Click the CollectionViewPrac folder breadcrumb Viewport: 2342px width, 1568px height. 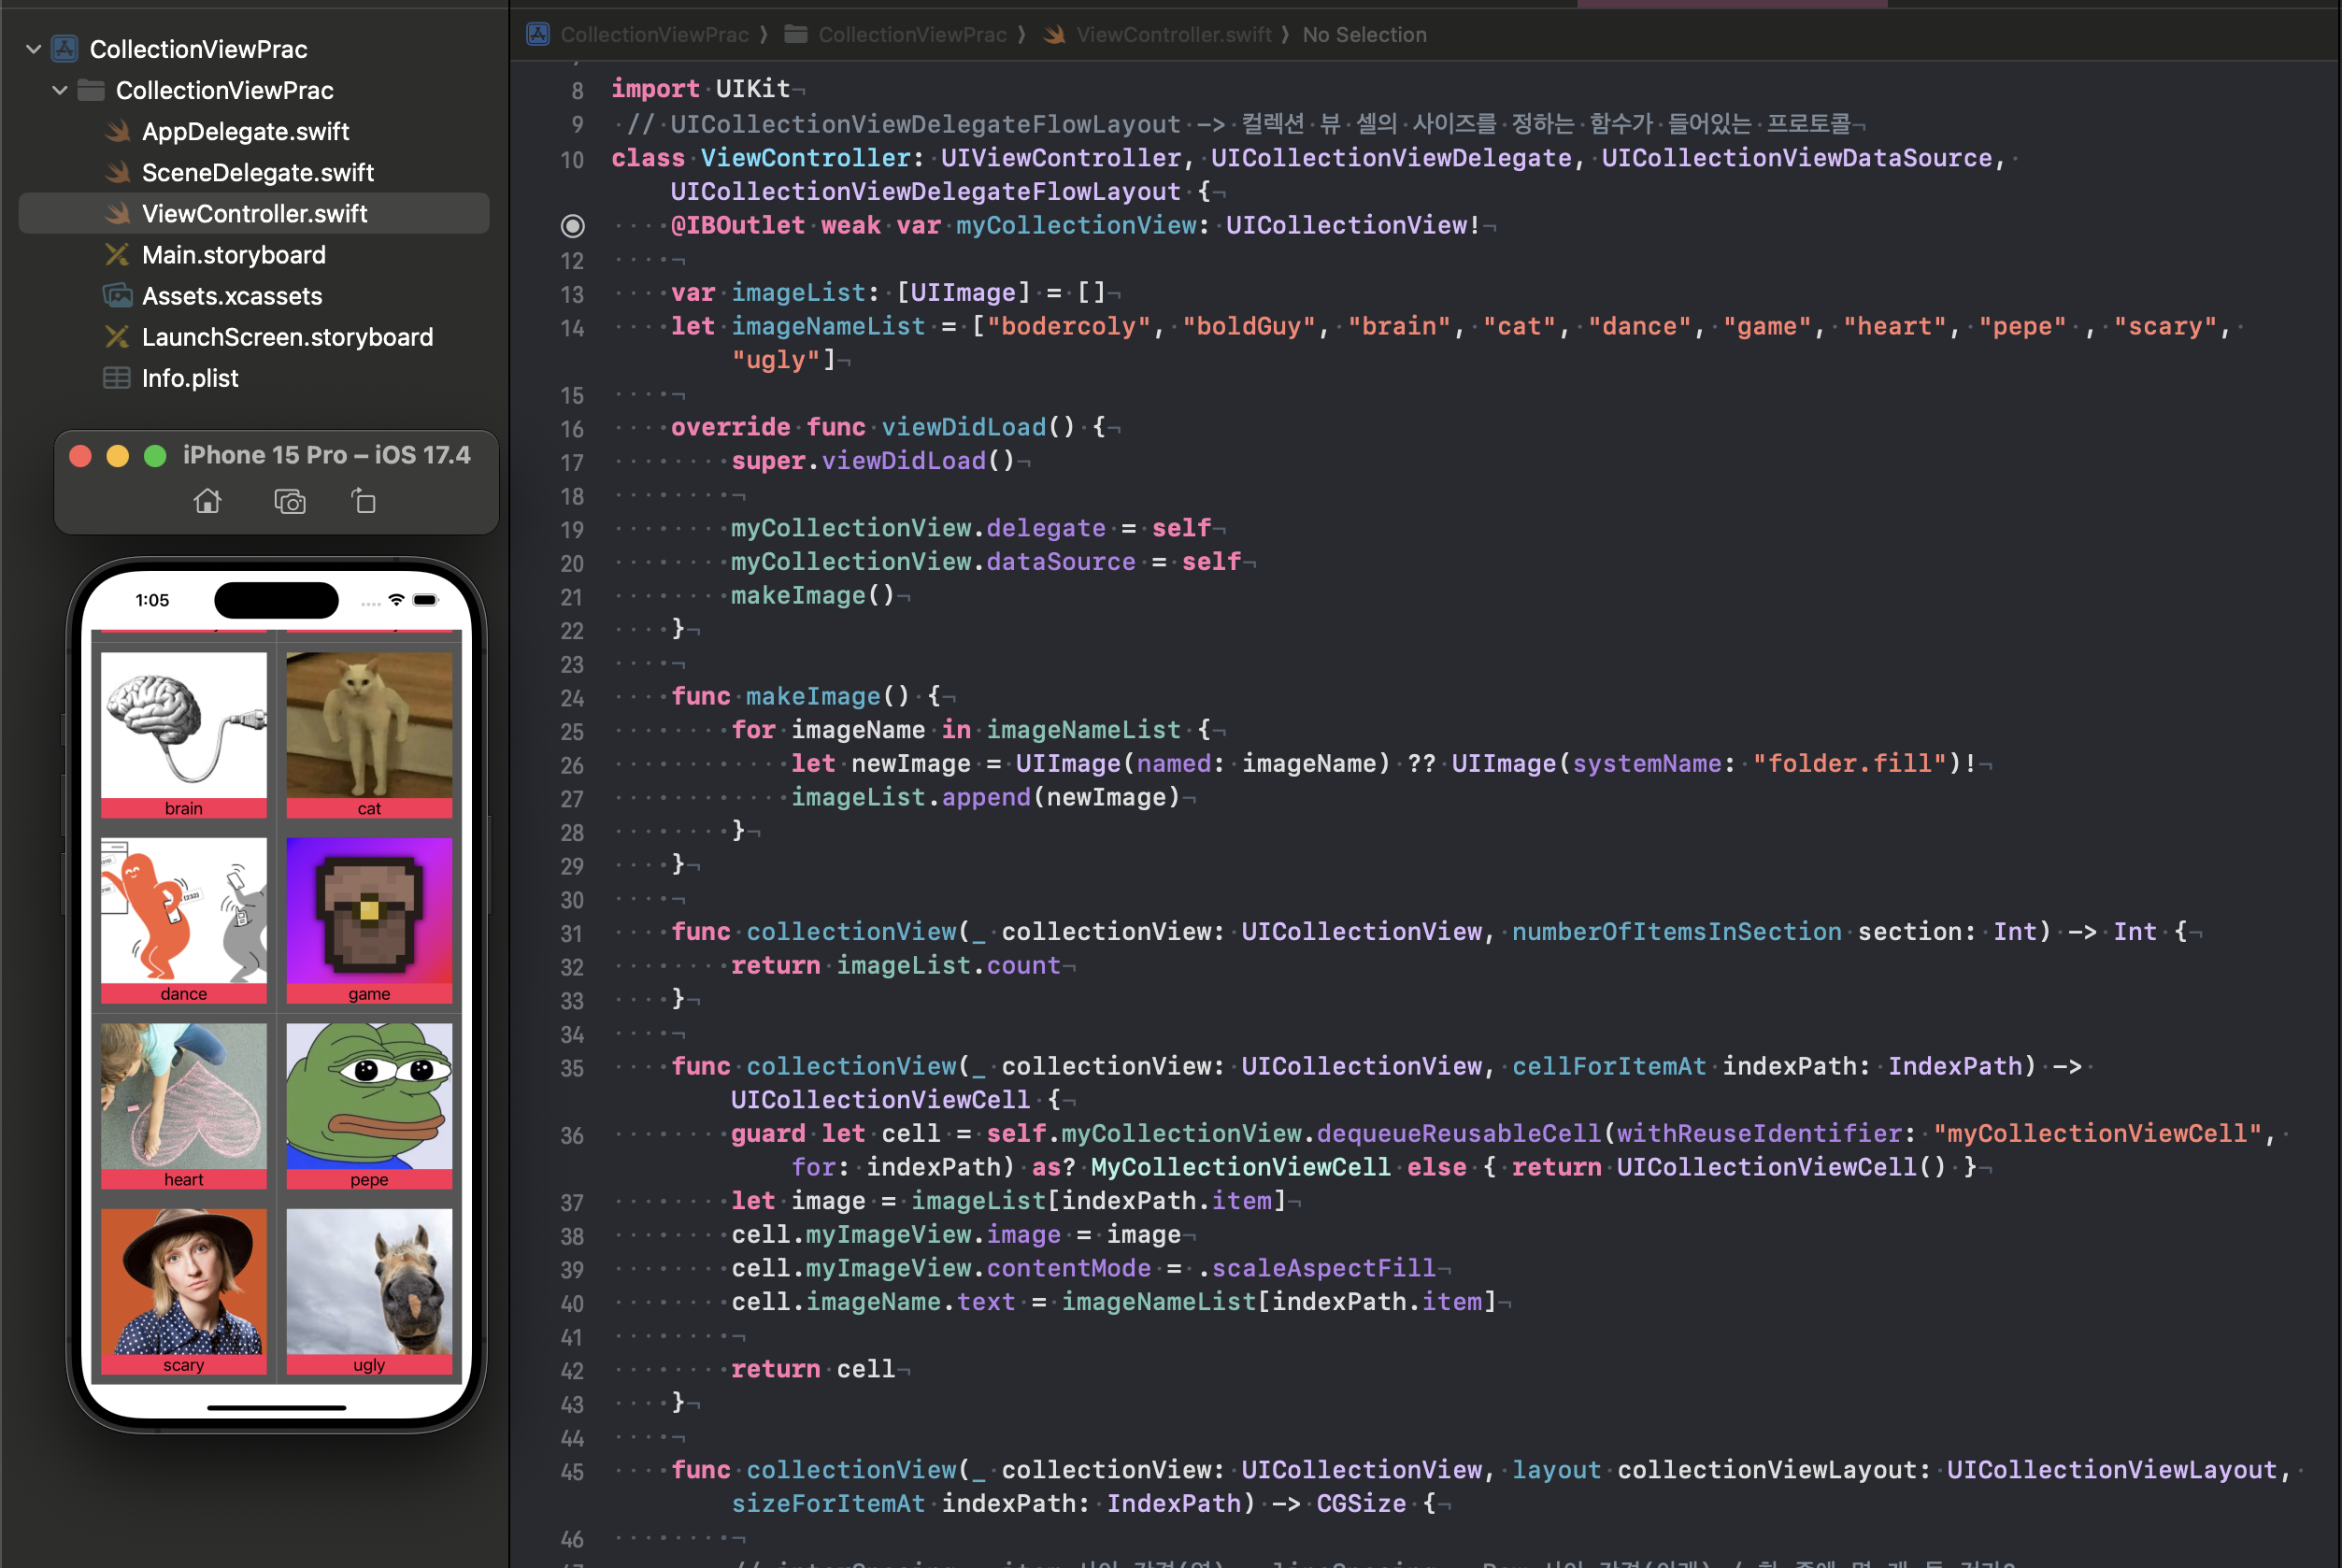[x=911, y=35]
